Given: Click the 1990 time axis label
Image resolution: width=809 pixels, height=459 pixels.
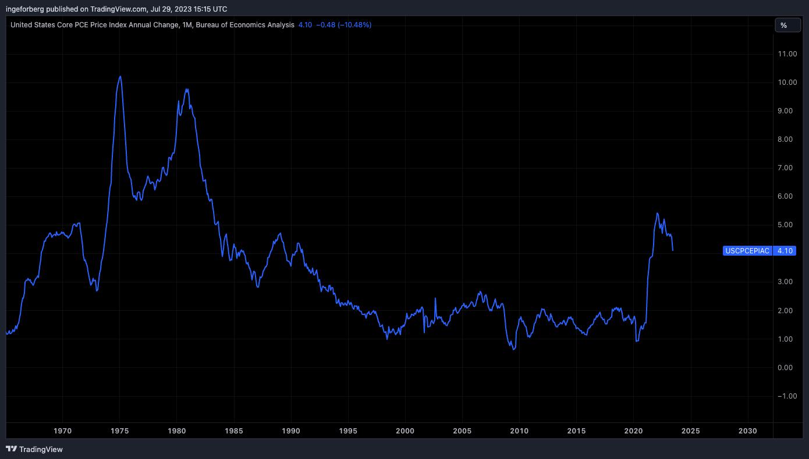Looking at the screenshot, I should pyautogui.click(x=291, y=431).
